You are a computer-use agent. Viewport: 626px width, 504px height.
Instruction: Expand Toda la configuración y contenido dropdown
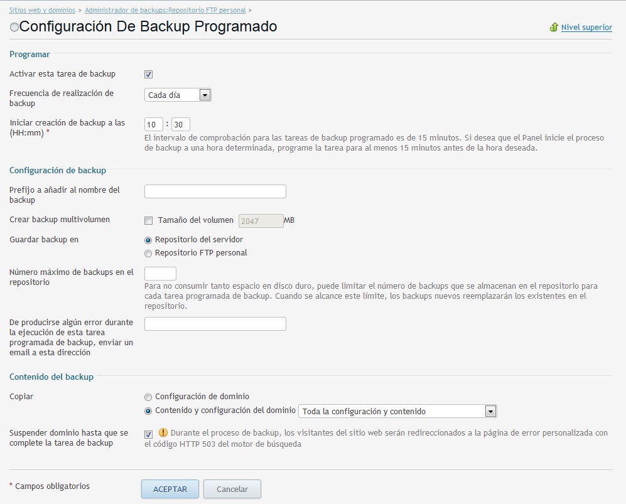coord(397,412)
